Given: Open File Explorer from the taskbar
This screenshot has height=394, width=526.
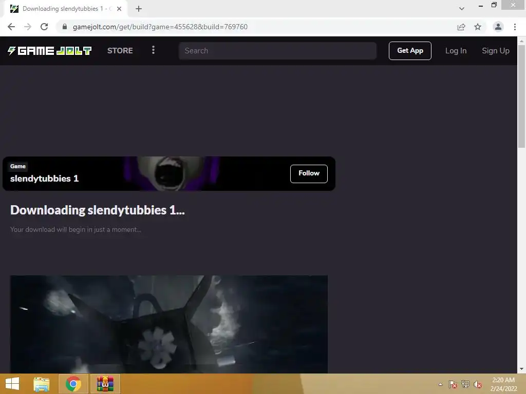Looking at the screenshot, I should pos(42,384).
